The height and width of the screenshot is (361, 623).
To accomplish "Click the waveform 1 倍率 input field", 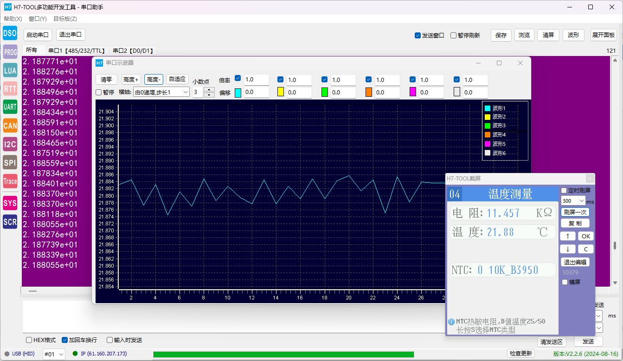I will click(257, 80).
